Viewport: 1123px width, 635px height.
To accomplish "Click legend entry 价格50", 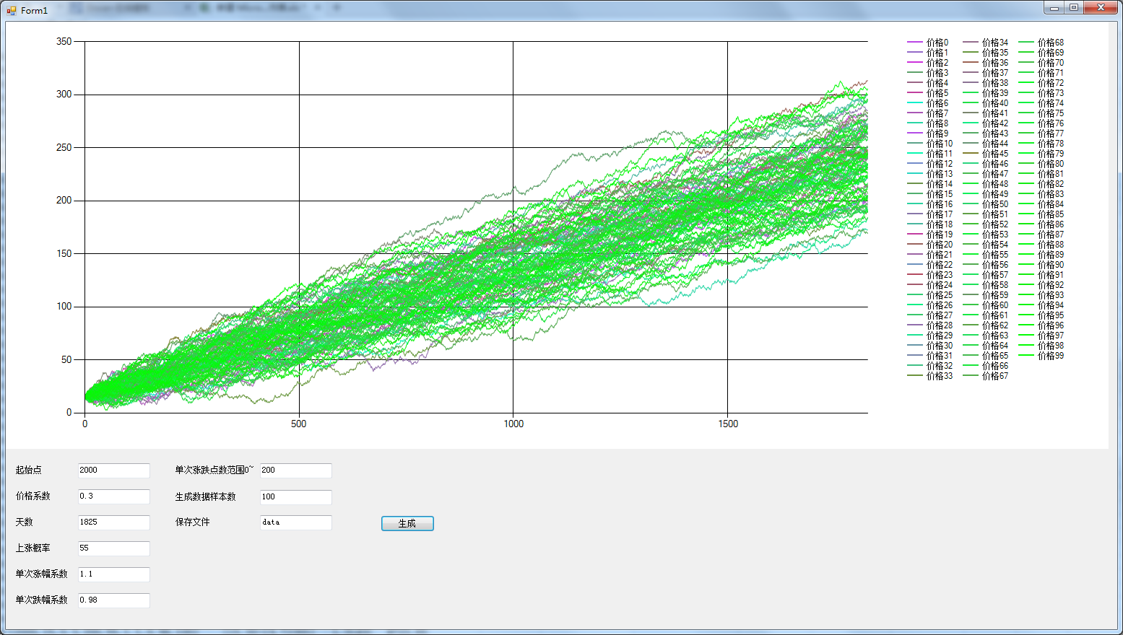I will pos(986,204).
